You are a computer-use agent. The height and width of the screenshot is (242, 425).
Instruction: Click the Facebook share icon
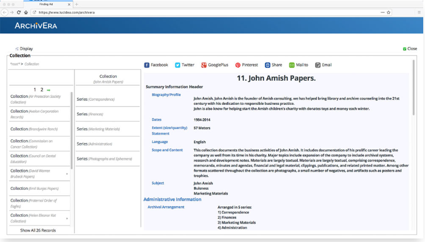click(147, 65)
